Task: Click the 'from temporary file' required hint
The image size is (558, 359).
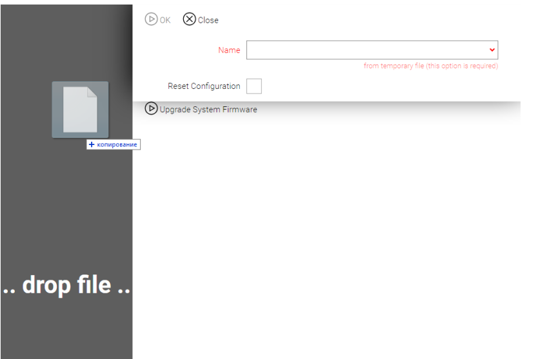Action: pyautogui.click(x=430, y=66)
